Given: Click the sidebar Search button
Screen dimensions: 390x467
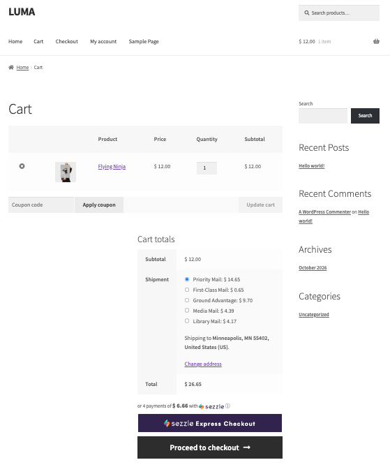Looking at the screenshot, I should pos(365,116).
